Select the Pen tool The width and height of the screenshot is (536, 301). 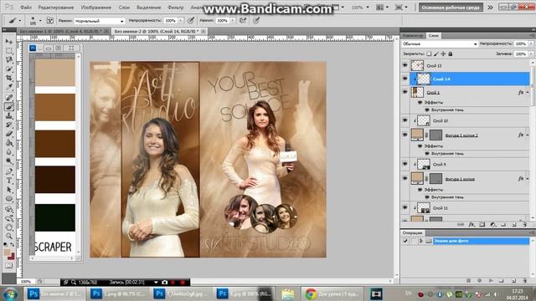coord(9,171)
